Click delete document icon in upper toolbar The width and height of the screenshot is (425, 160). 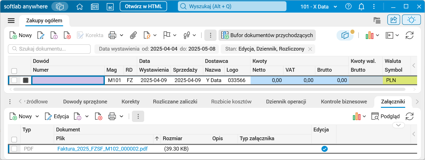(67, 35)
